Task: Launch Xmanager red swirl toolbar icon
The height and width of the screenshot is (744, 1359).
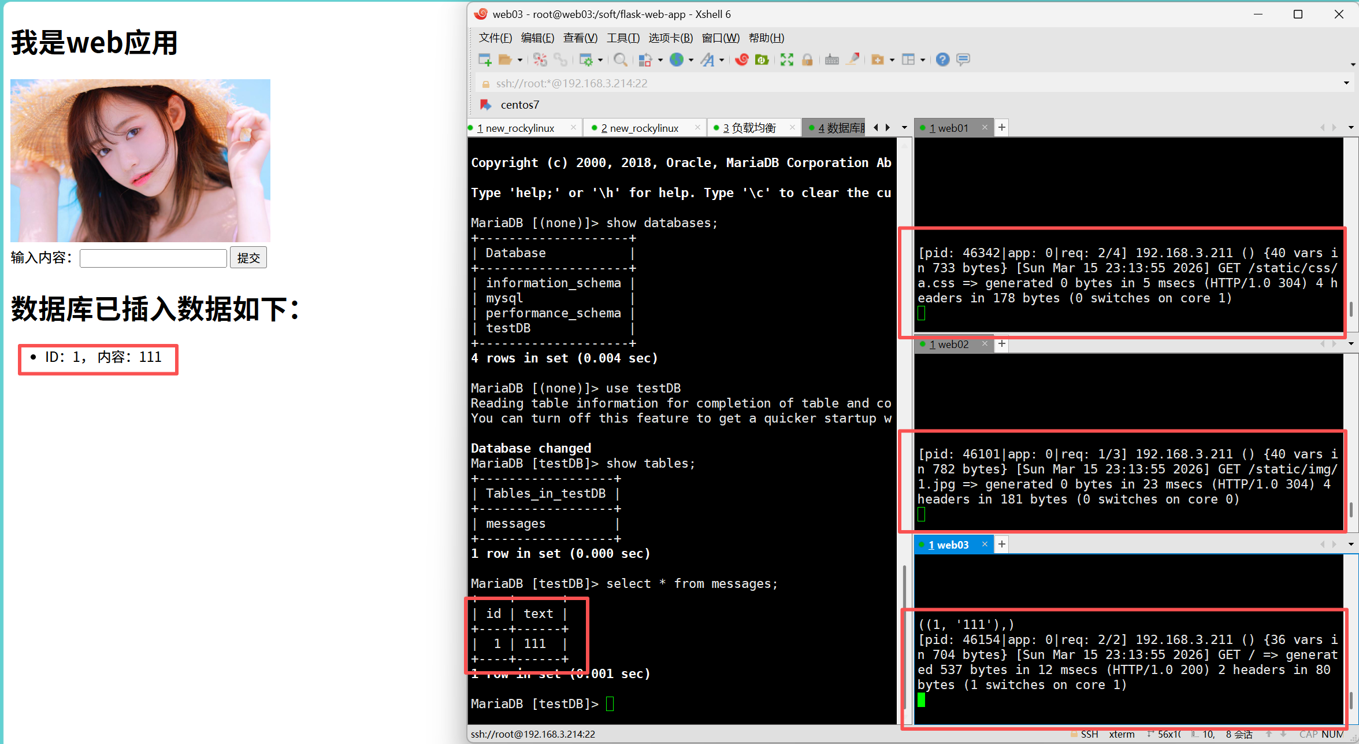Action: pyautogui.click(x=742, y=60)
